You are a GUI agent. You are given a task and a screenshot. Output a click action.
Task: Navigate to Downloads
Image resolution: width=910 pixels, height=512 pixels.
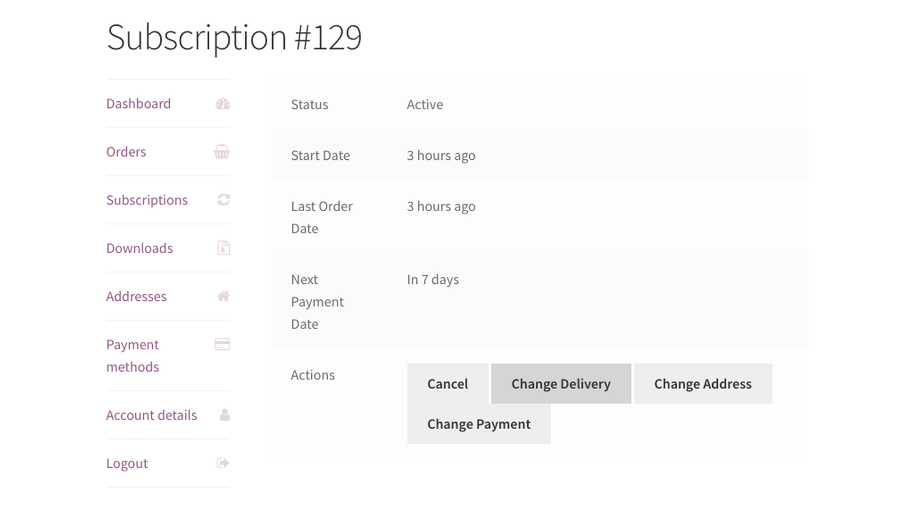(139, 248)
